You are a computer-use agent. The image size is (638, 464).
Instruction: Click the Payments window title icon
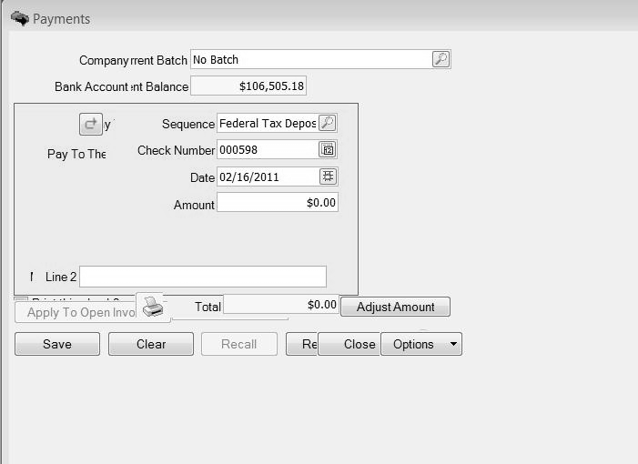pyautogui.click(x=19, y=18)
